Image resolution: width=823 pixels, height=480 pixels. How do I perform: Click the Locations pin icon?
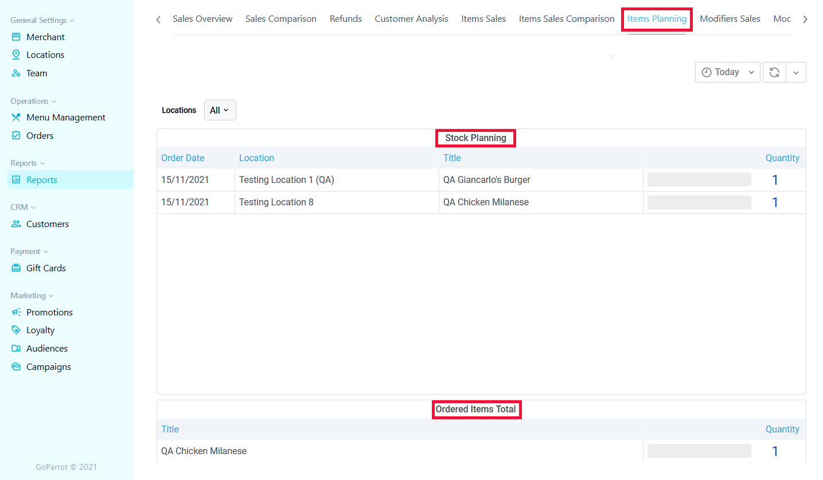click(x=16, y=54)
